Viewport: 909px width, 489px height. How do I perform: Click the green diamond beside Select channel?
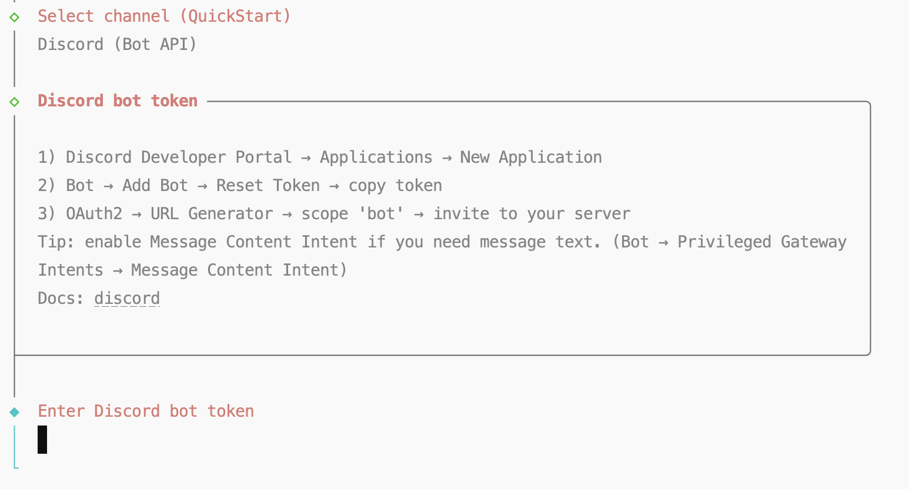click(x=15, y=18)
